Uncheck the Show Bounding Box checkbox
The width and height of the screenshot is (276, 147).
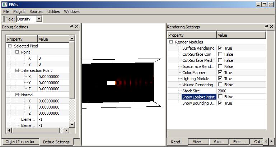220,103
